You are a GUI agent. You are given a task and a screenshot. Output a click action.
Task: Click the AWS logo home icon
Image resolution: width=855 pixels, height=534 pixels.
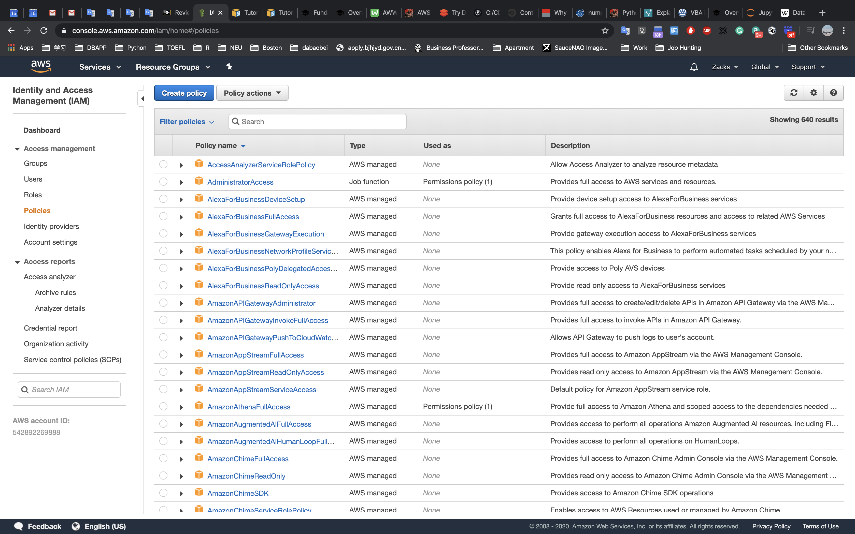pos(41,66)
